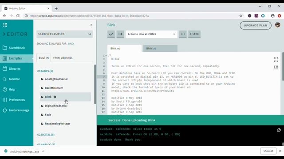Click the SHARE button
This screenshot has height=159, width=284.
(194, 34)
